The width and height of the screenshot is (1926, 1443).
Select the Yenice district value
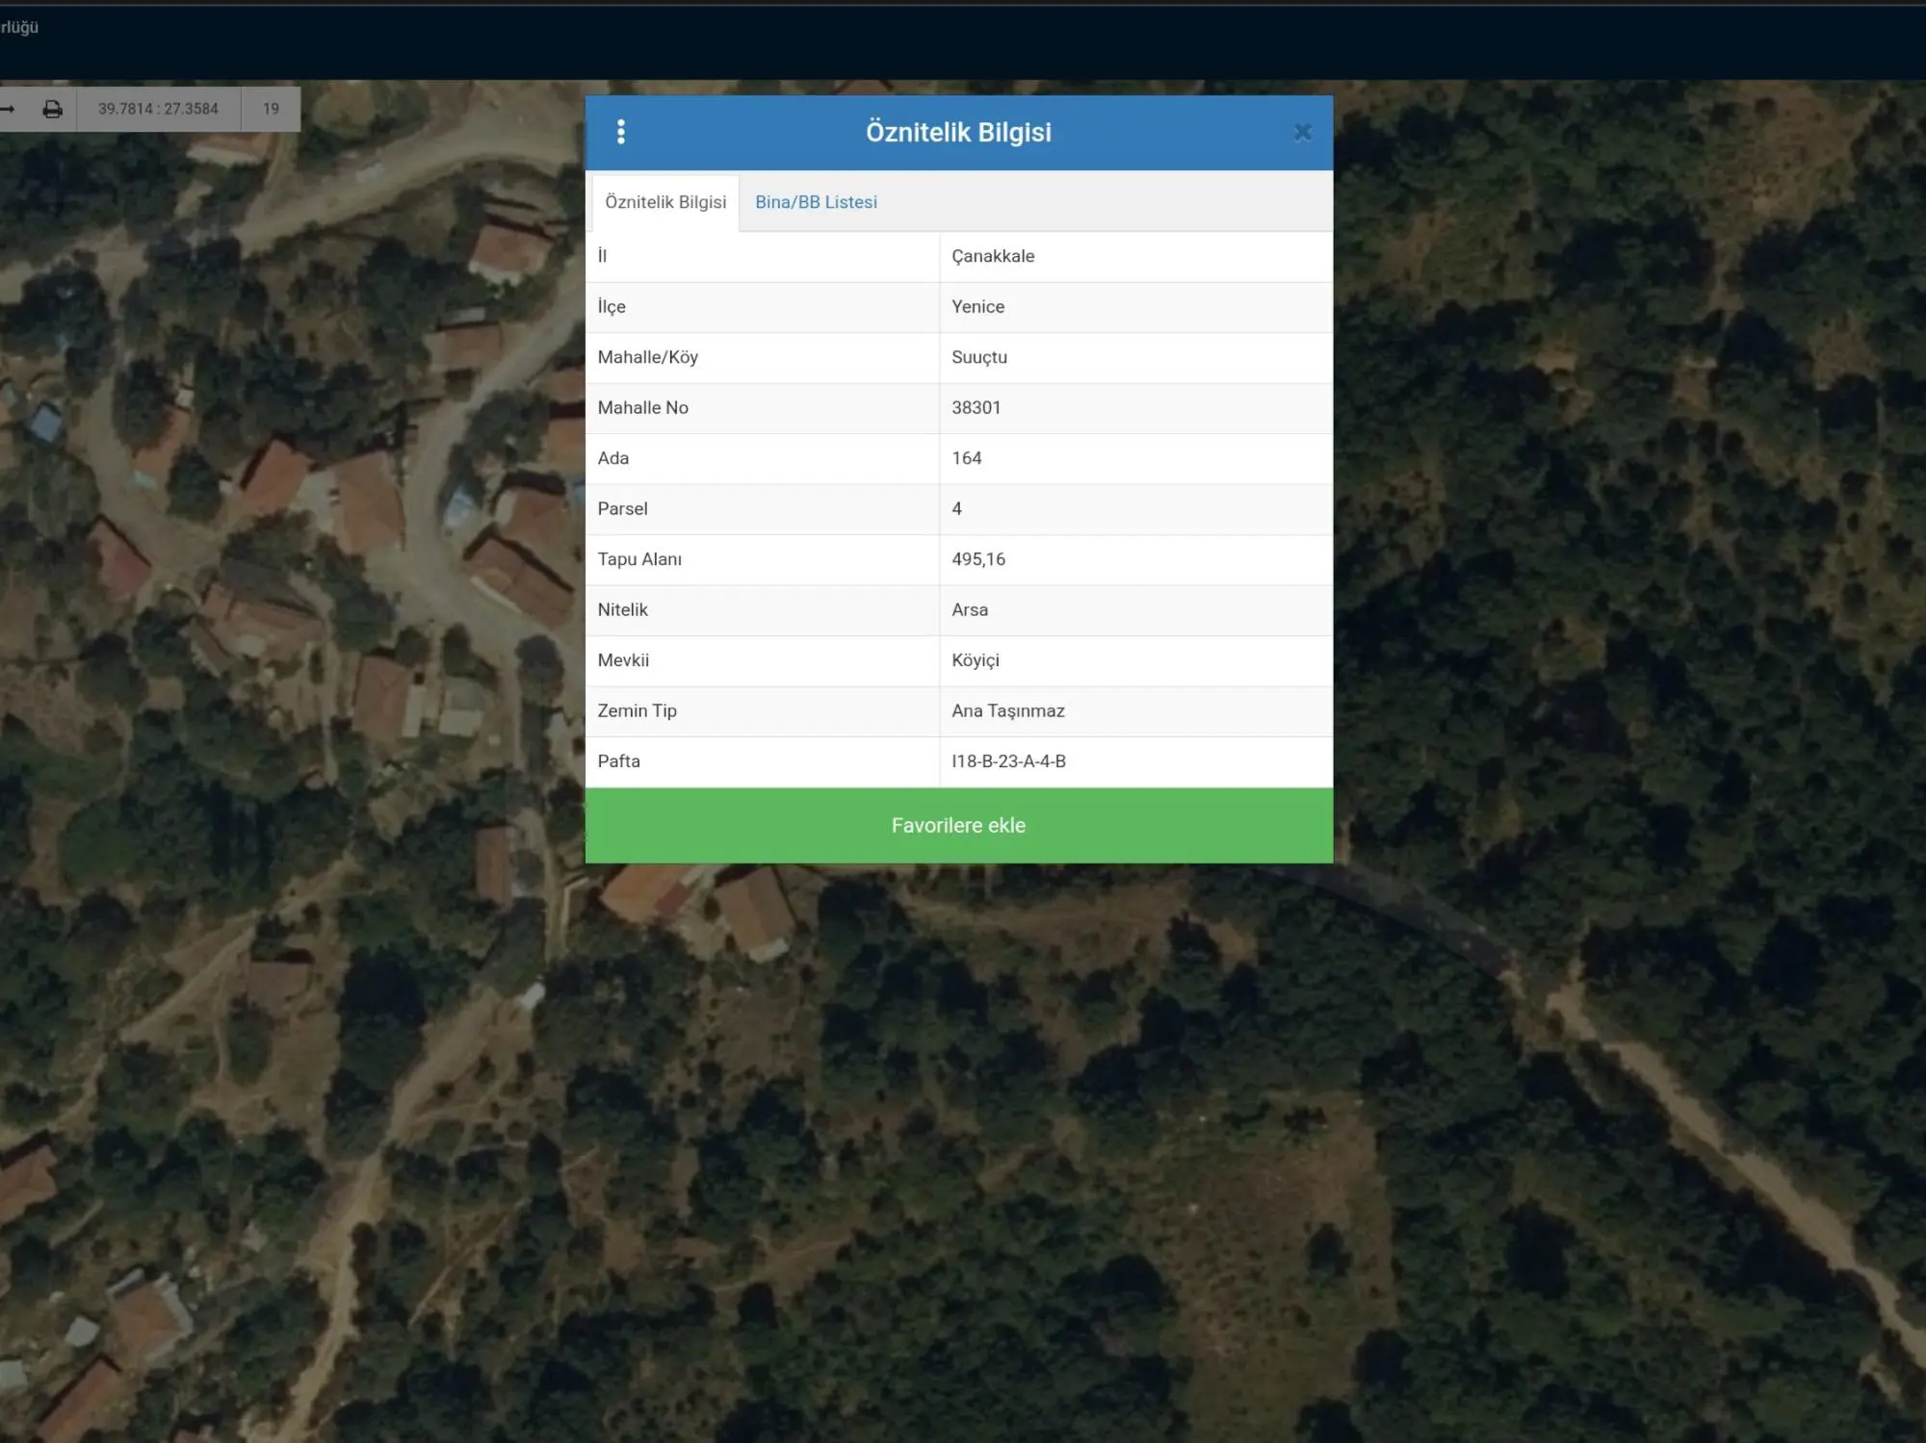(977, 307)
